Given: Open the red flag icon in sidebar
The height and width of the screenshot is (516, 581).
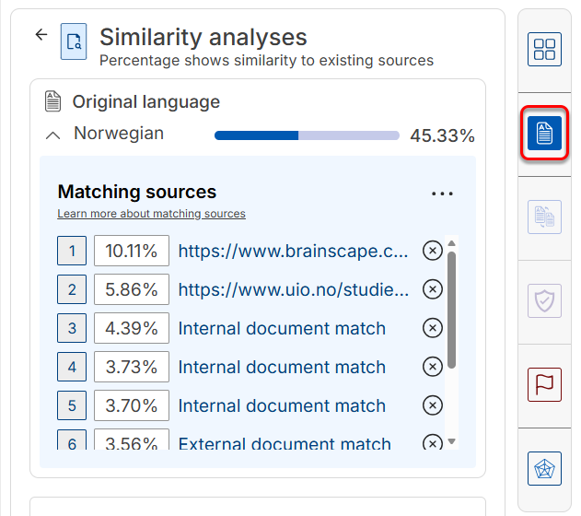Looking at the screenshot, I should pos(544,384).
